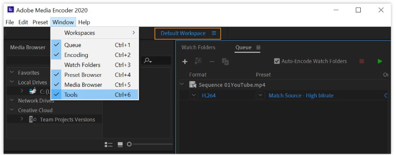Collapse the Creative Cloud tree node

(11, 110)
